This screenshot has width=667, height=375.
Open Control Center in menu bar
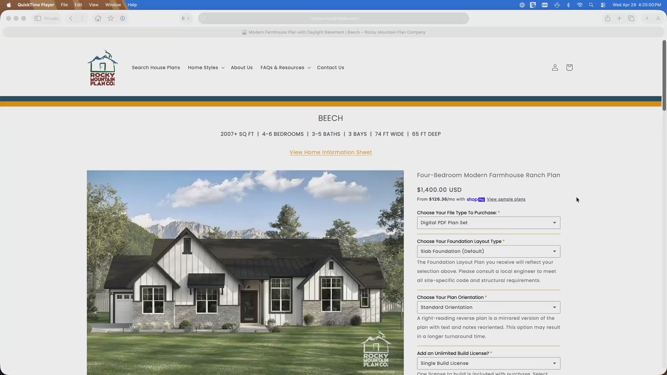pyautogui.click(x=603, y=5)
